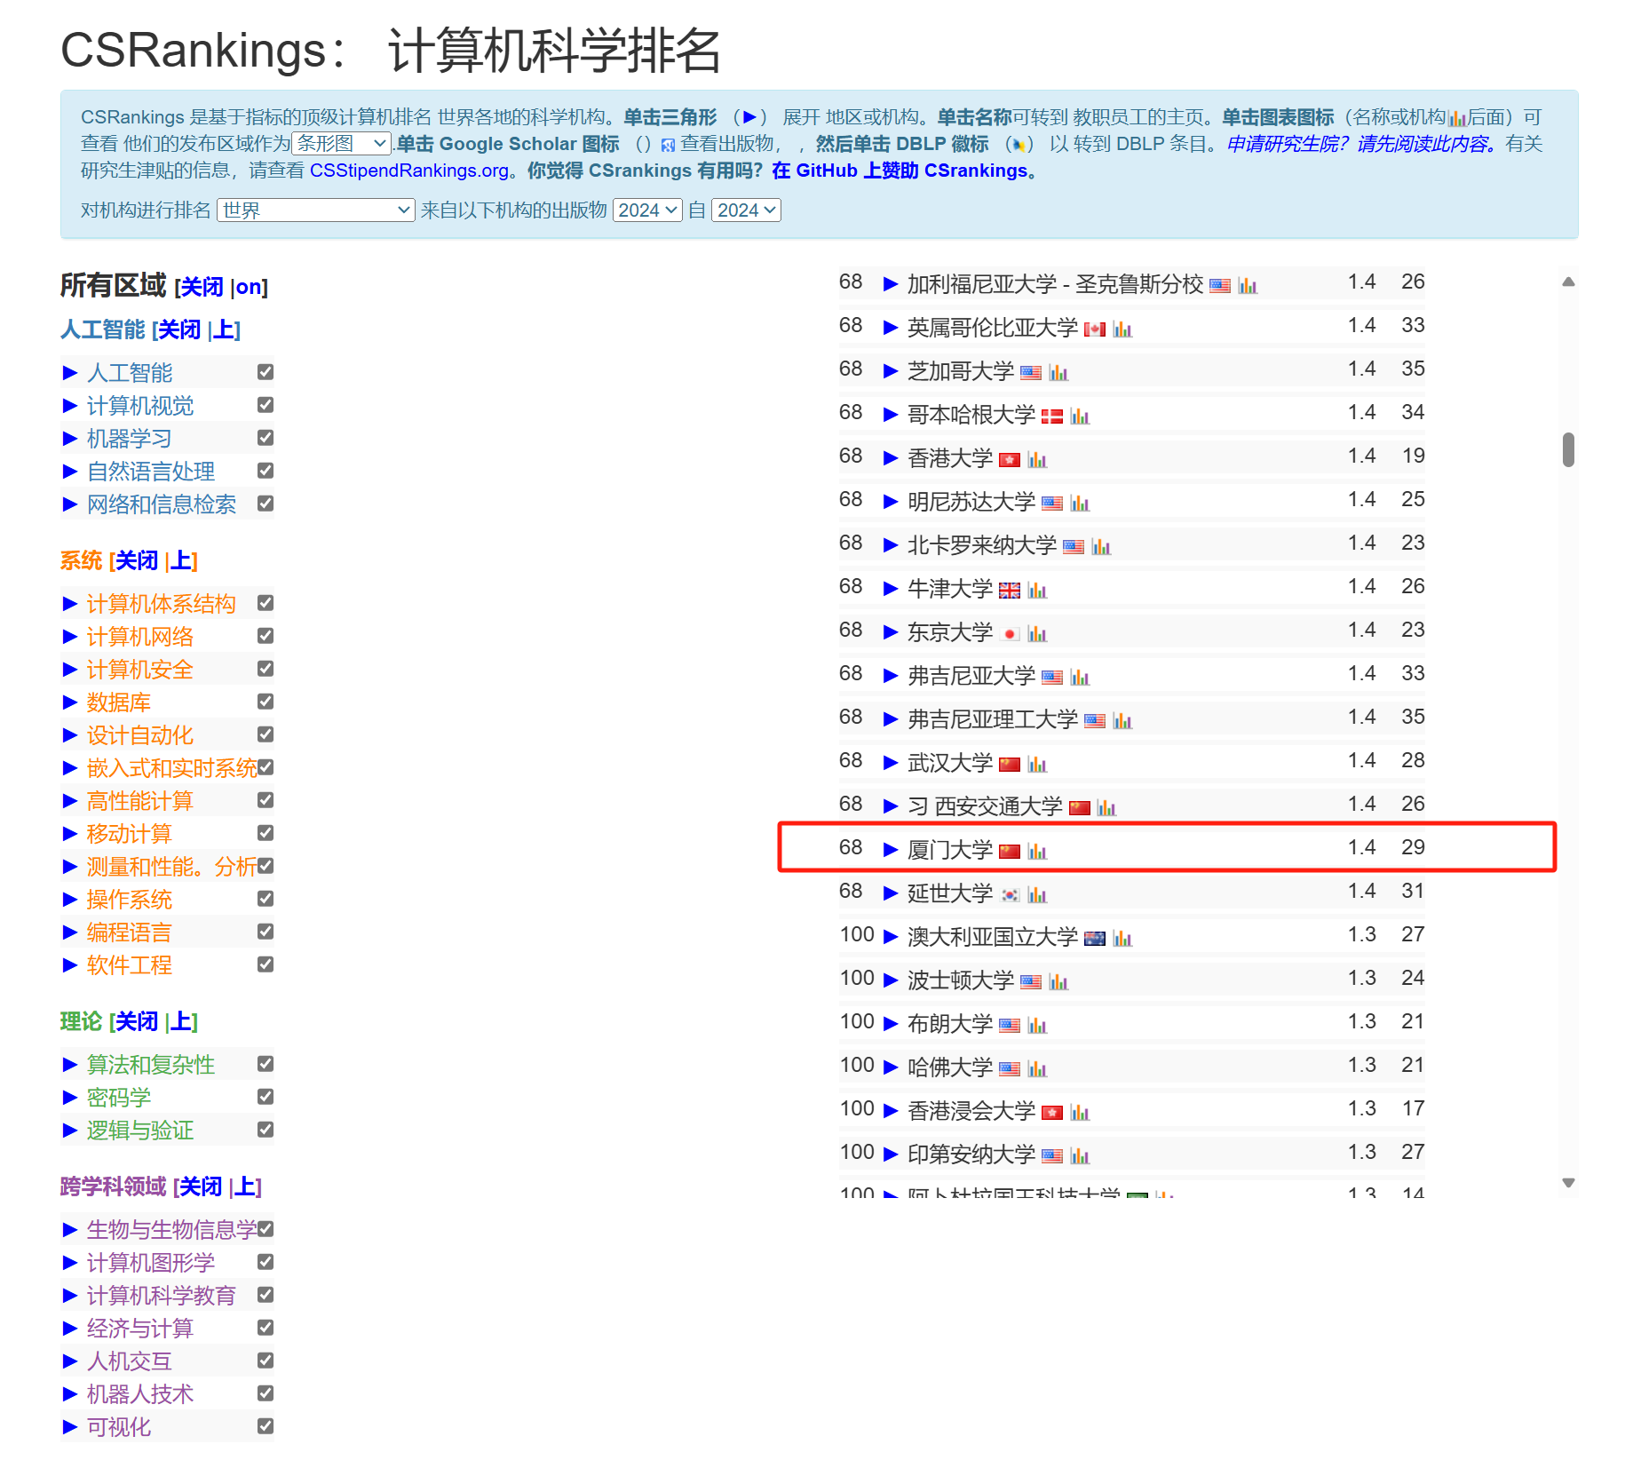Click the rankings list scrollbar thumb
The height and width of the screenshot is (1460, 1625).
click(1568, 449)
